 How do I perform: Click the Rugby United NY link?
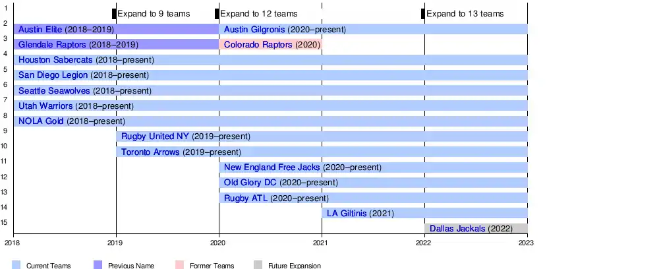155,136
